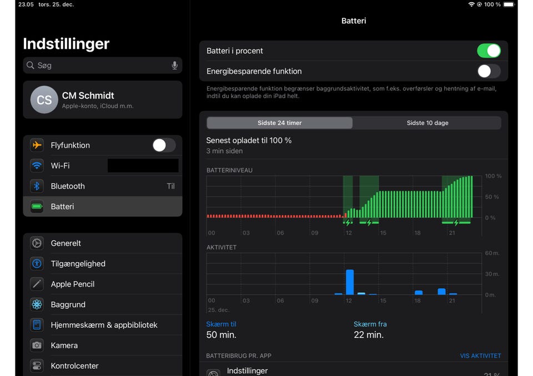Tap the microphone icon in search field
533x376 pixels.
click(174, 65)
